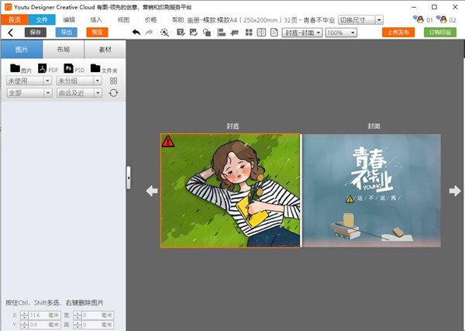Switch to the 布局 tab
Screen dimensions: 465x331
coord(63,49)
